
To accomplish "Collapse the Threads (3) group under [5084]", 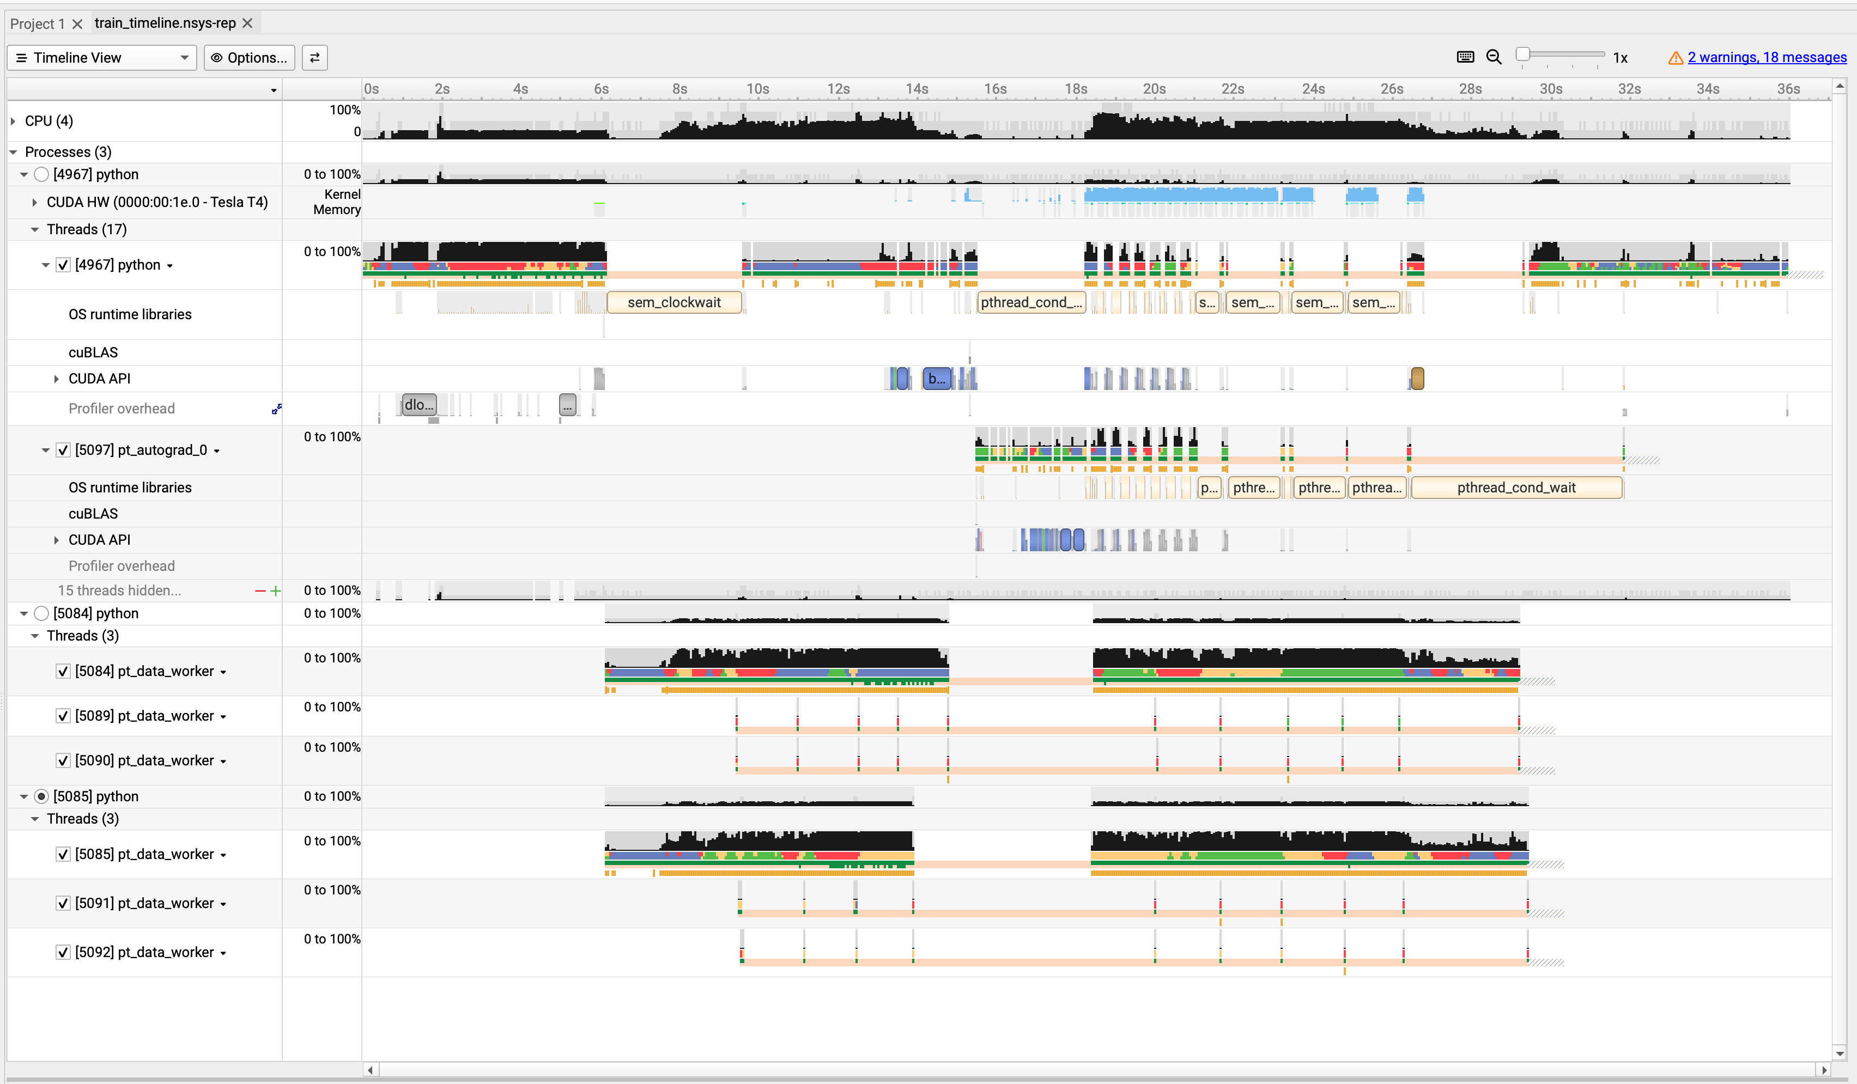I will tap(35, 636).
